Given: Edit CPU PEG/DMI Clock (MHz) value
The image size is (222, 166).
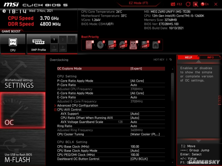Looking at the screenshot, I should [111, 155].
